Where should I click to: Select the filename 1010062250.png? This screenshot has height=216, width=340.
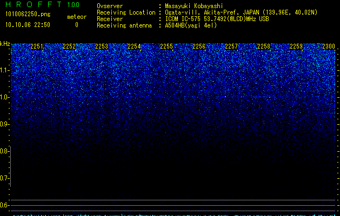pos(28,15)
